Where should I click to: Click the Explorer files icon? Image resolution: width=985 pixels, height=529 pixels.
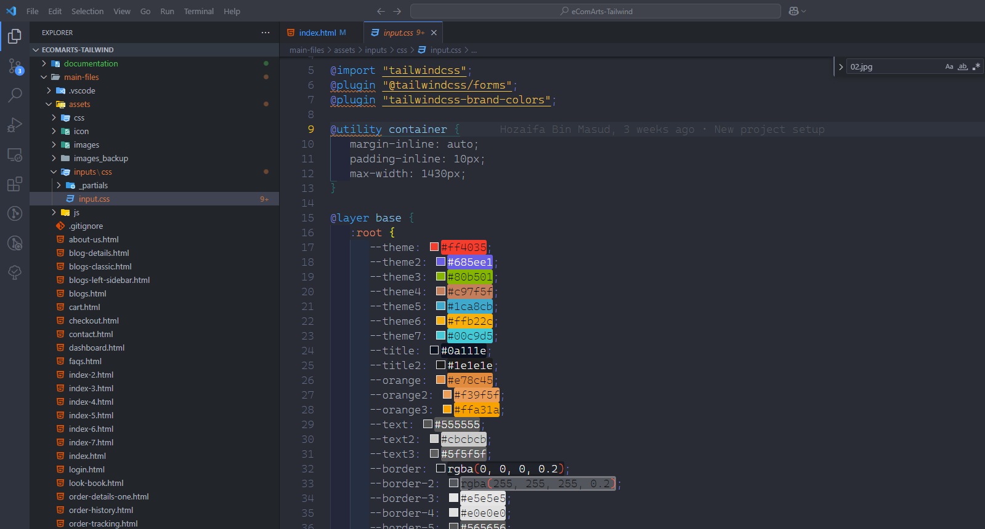tap(15, 36)
